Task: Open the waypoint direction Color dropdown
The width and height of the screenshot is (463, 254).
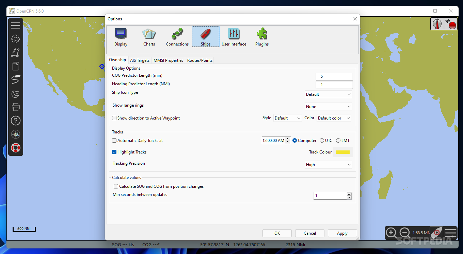Action: click(x=334, y=118)
